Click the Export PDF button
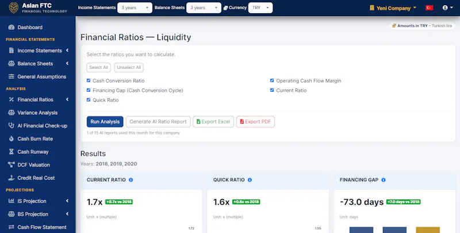 (255, 122)
